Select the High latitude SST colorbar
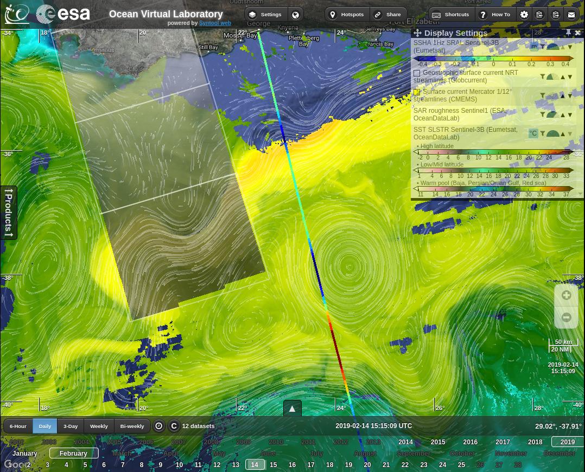The height and width of the screenshot is (472, 585). [494, 152]
